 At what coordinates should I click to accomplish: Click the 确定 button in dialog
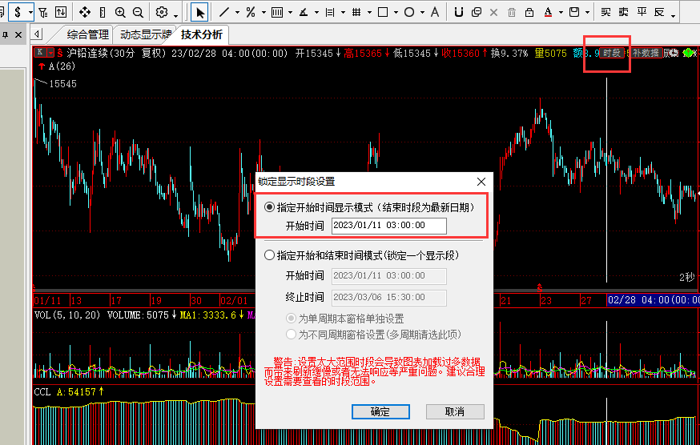click(x=380, y=411)
